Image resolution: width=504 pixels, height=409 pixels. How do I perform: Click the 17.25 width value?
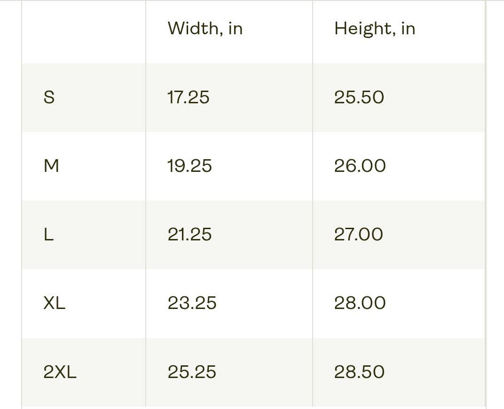(188, 97)
